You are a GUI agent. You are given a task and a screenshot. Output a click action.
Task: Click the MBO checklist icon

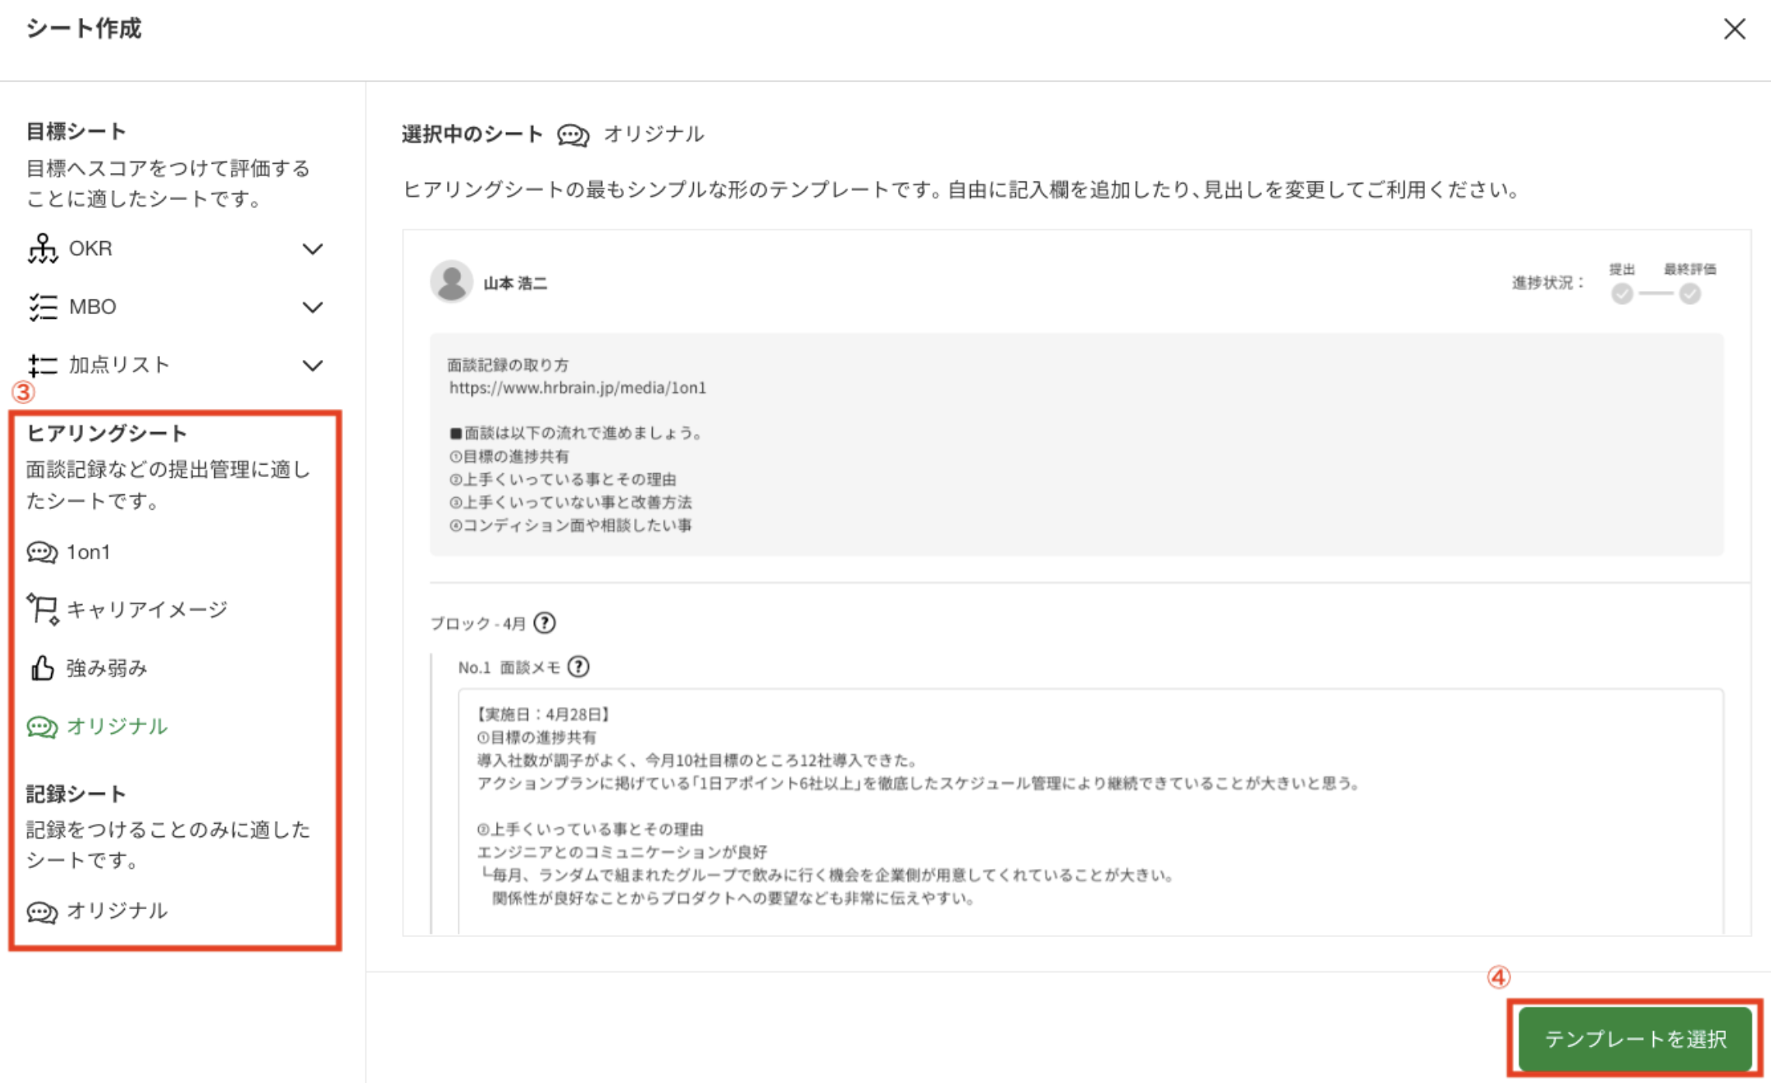point(42,307)
